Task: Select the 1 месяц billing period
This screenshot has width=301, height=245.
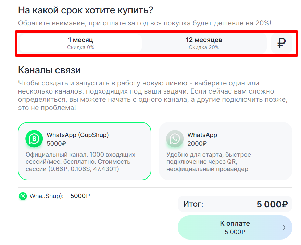Action: pos(80,43)
